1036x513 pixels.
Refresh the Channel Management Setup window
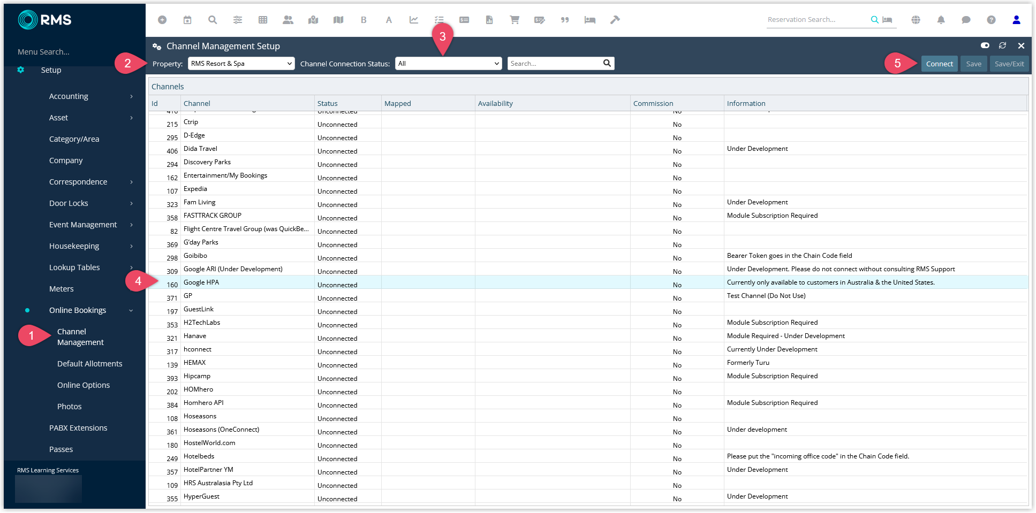pos(1002,45)
